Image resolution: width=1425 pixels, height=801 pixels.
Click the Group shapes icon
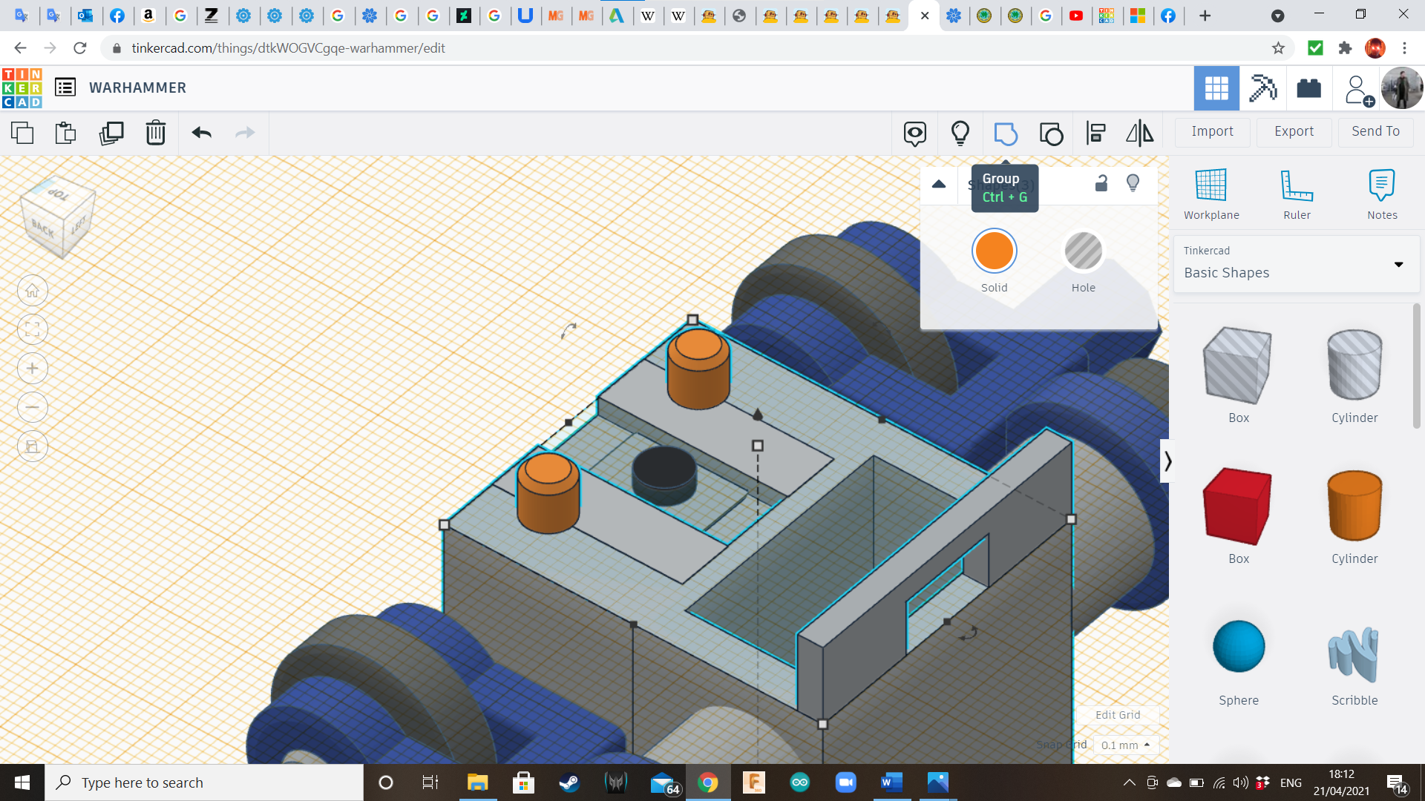[x=1005, y=133]
